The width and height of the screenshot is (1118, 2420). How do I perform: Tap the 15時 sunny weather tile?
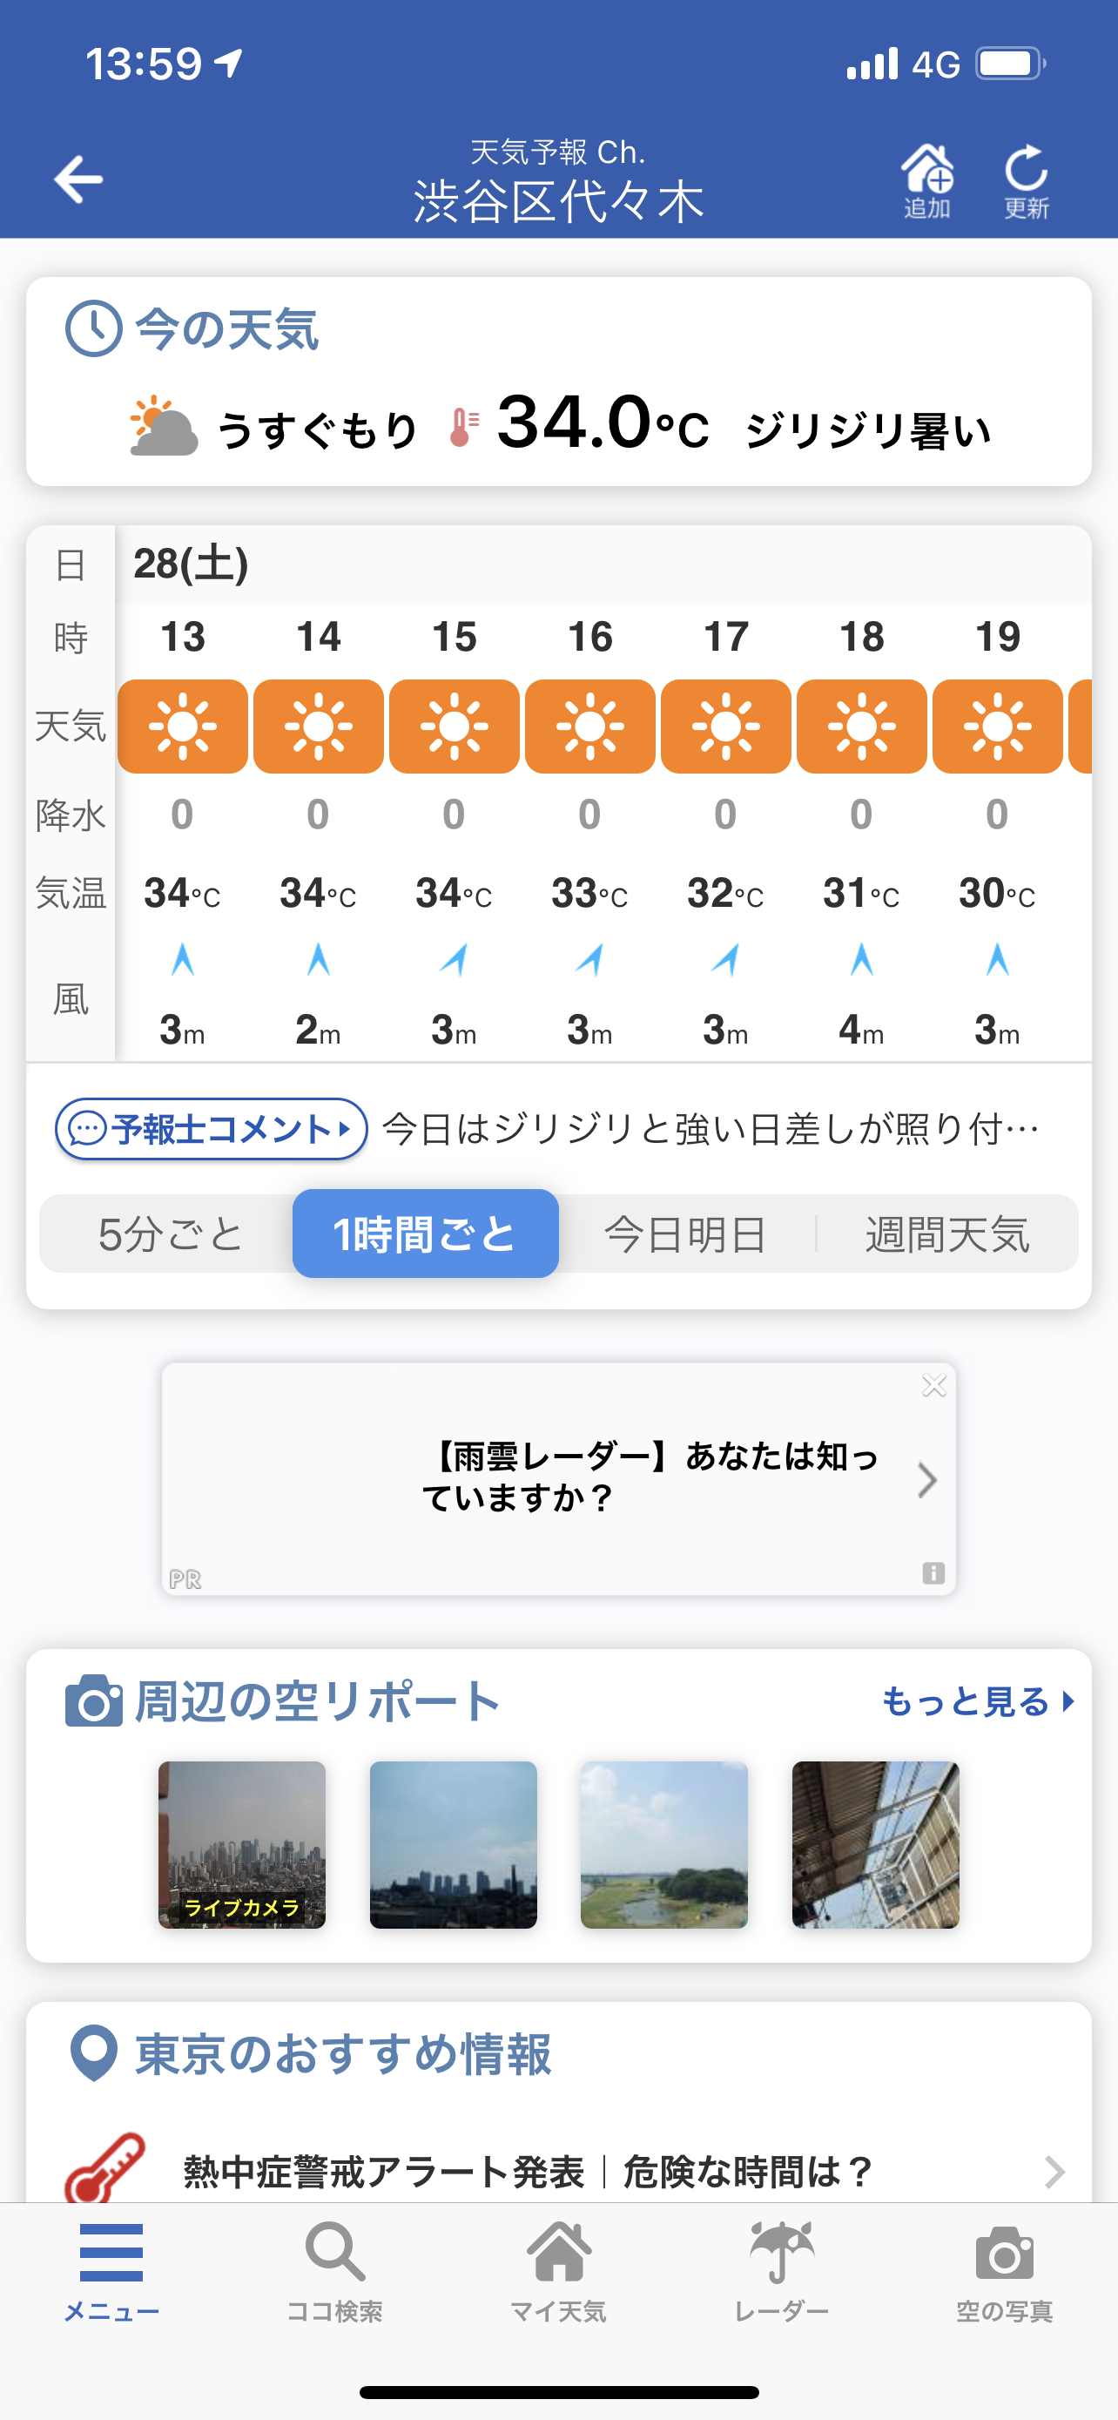click(455, 727)
